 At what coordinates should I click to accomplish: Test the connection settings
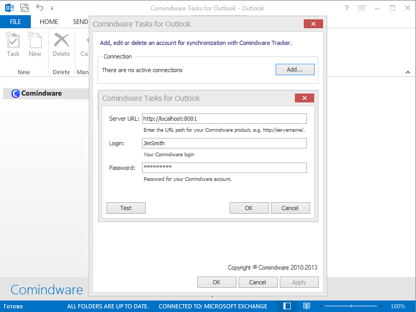click(x=126, y=208)
